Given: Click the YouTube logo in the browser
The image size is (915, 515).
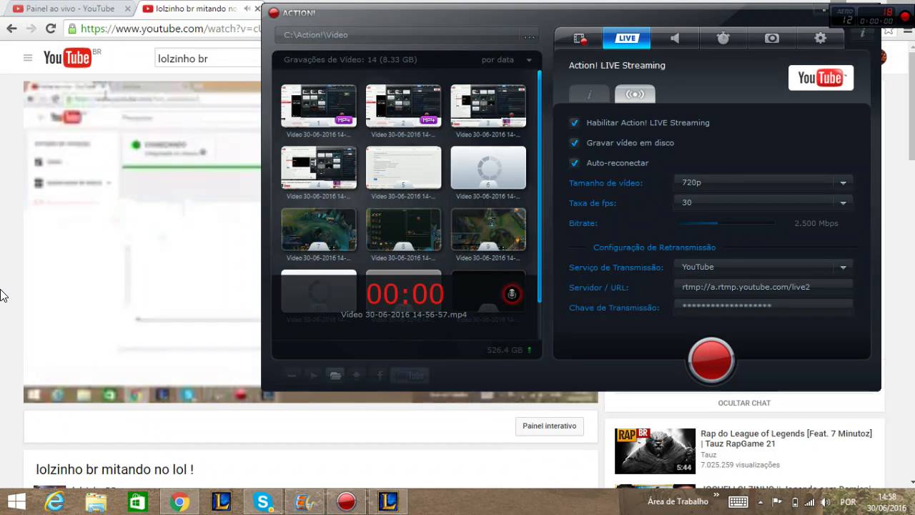Looking at the screenshot, I should coord(68,58).
